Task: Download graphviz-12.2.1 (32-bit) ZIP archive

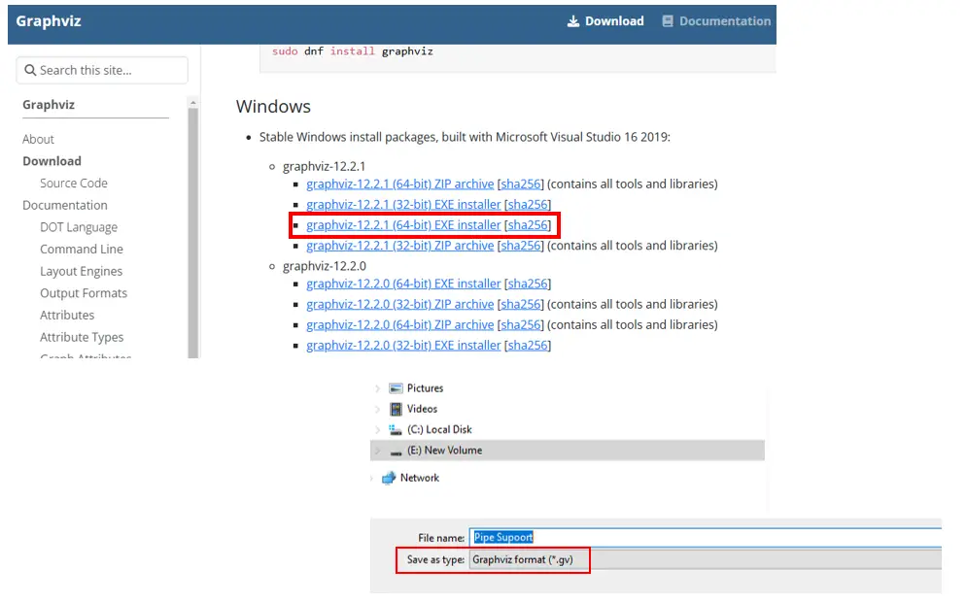Action: tap(399, 246)
